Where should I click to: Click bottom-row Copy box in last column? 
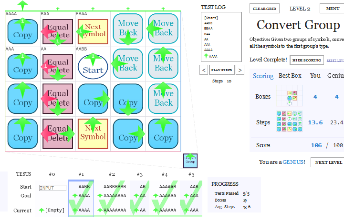pos(163,134)
